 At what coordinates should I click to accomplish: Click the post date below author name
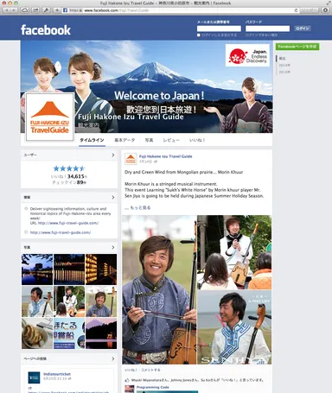tap(145, 162)
